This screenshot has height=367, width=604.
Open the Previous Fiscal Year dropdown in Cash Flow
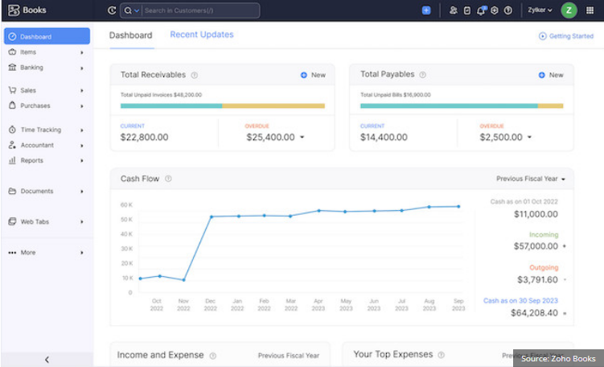[531, 179]
